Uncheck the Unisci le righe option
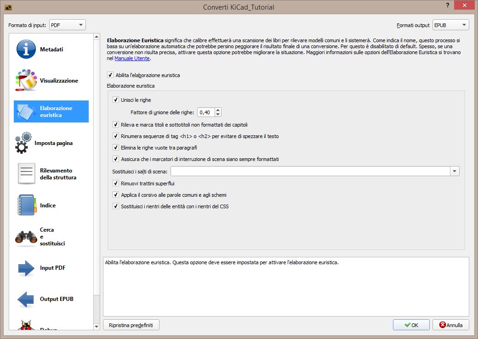478x339 pixels. [x=115, y=100]
